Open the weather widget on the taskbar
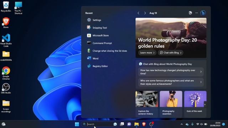 click(4, 124)
